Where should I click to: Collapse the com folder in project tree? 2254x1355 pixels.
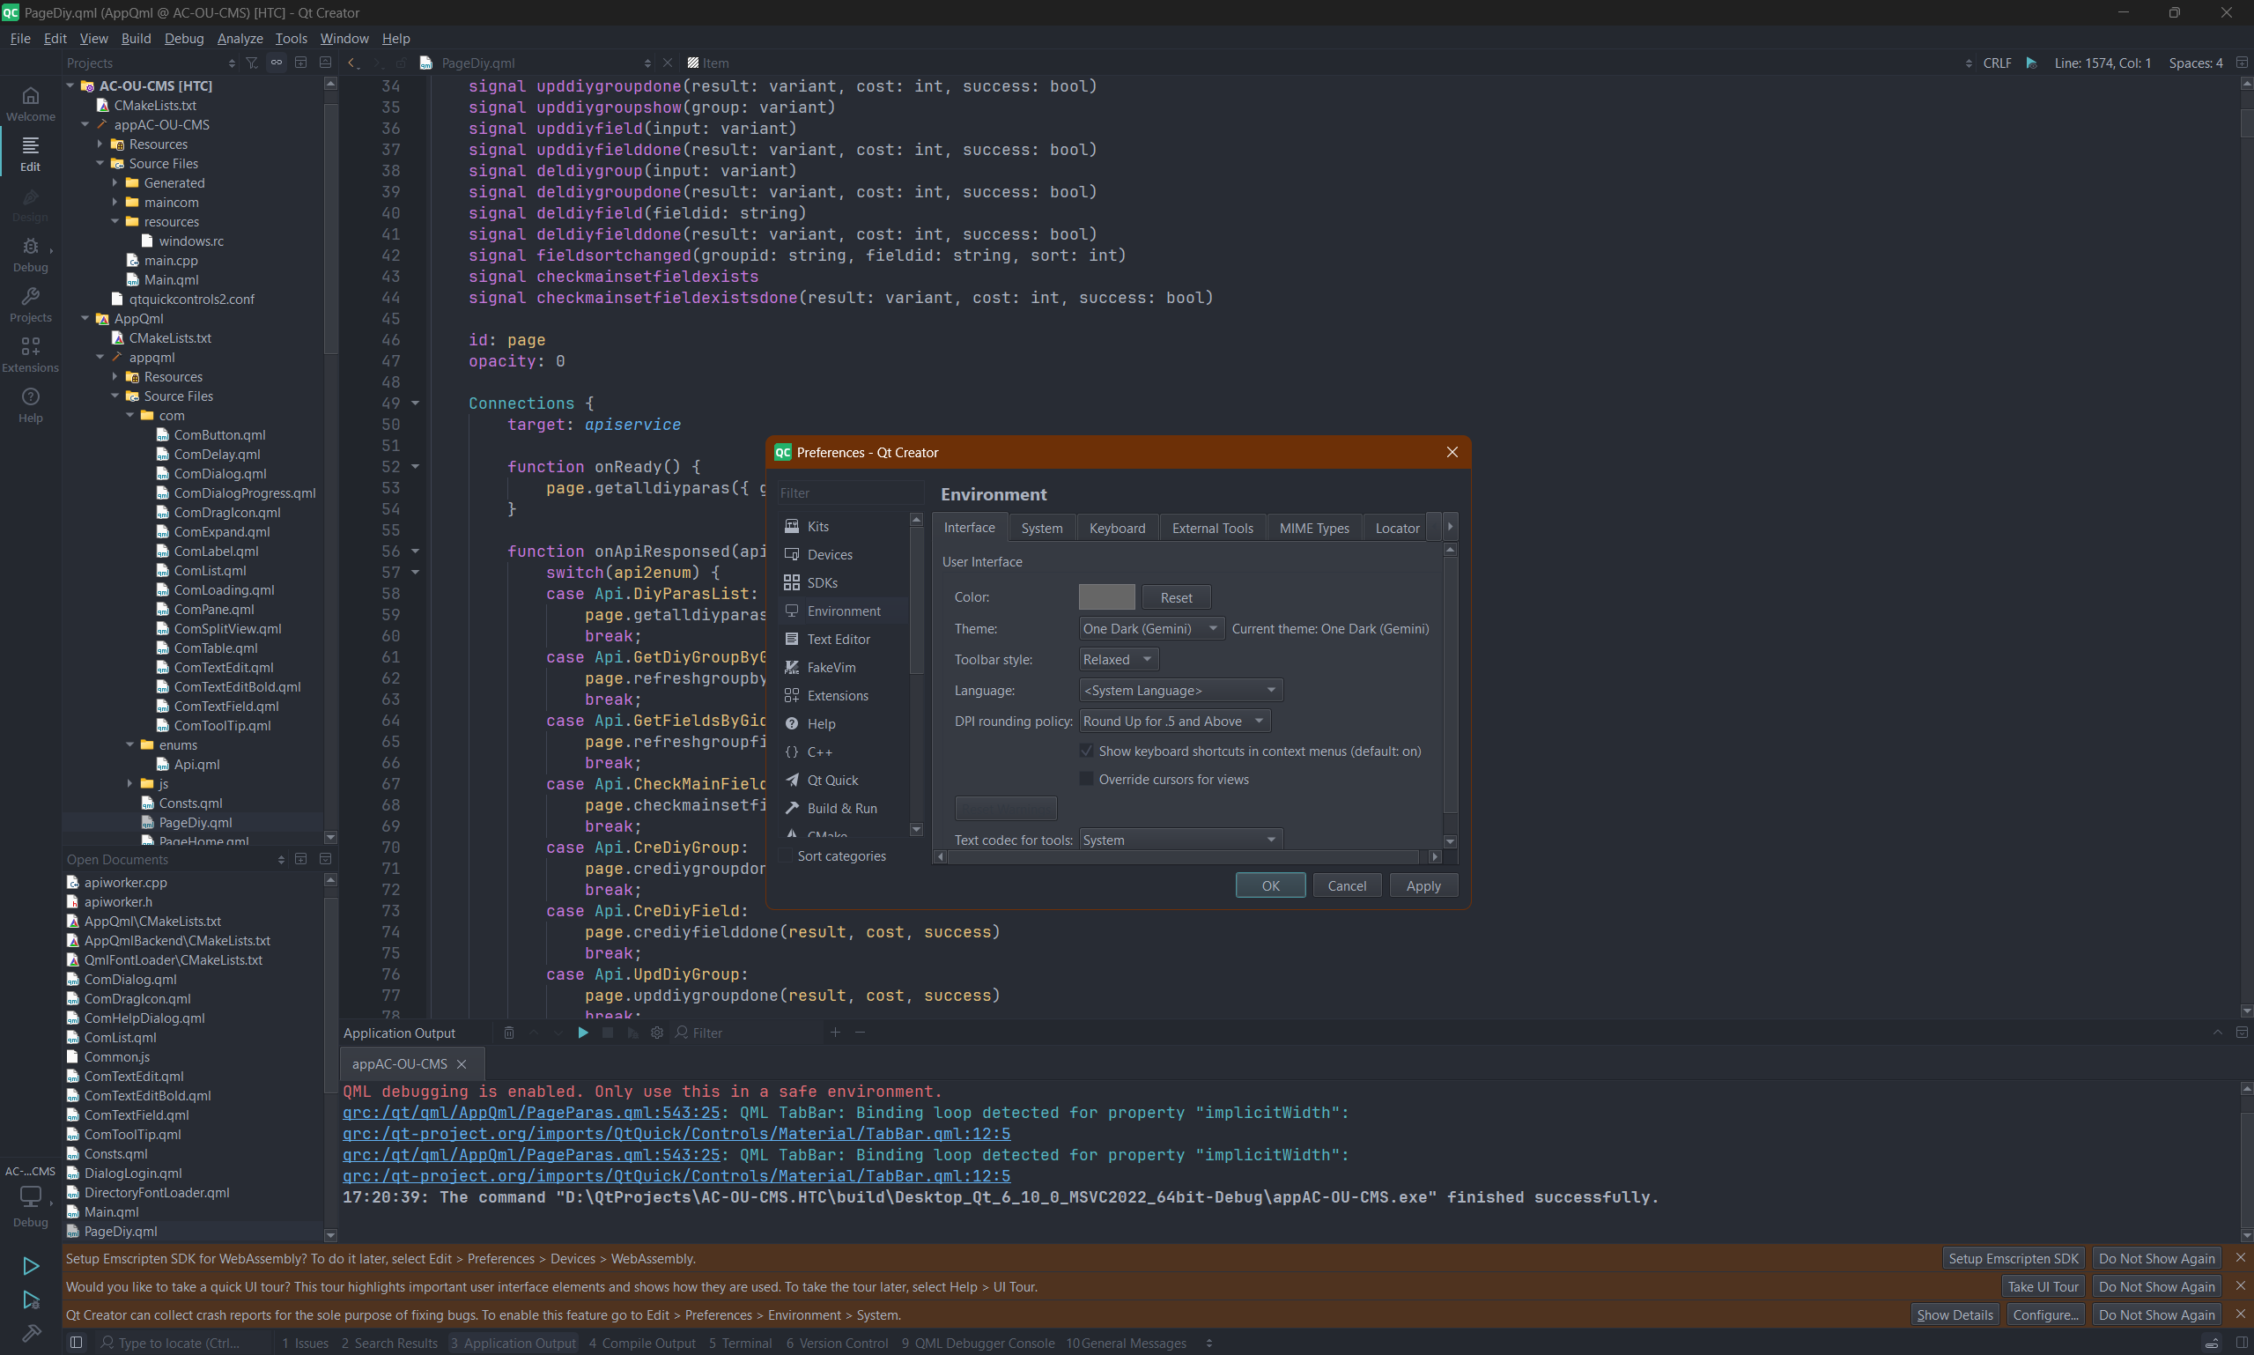coord(130,416)
